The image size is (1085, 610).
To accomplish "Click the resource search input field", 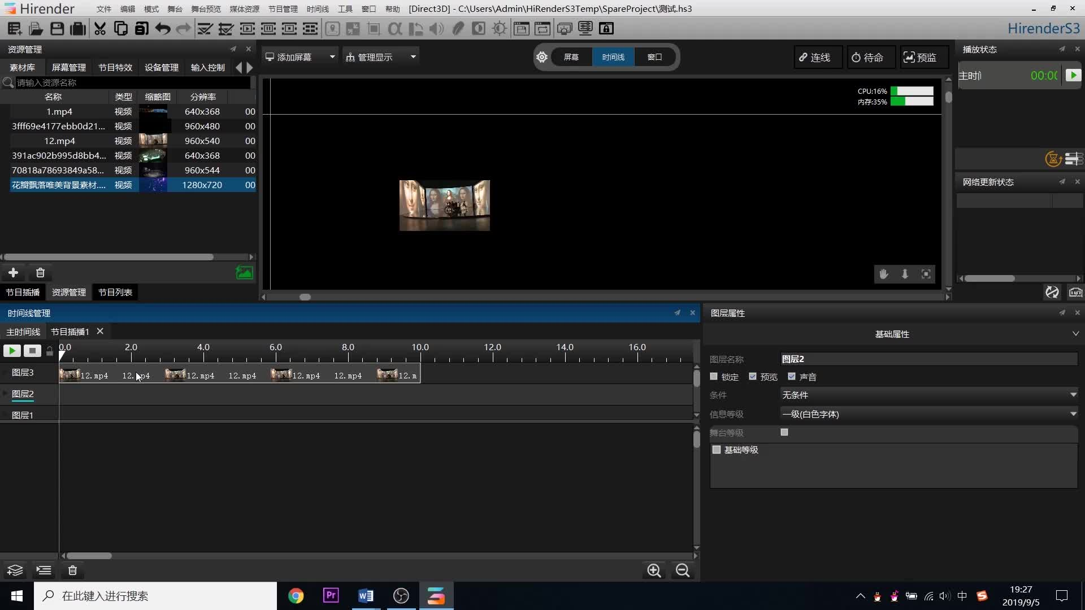I will [x=133, y=82].
